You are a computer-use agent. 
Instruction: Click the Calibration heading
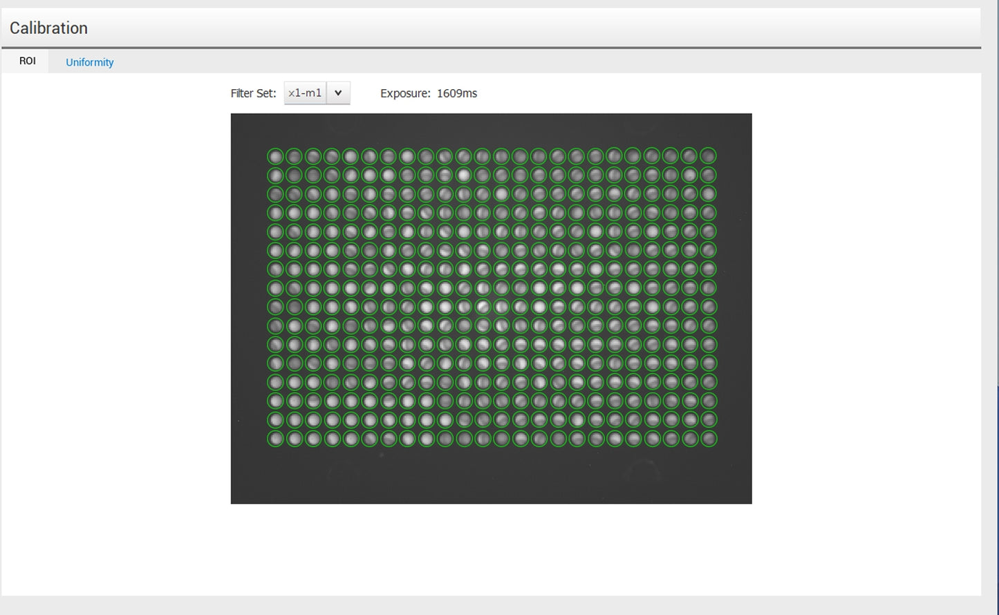pyautogui.click(x=48, y=28)
